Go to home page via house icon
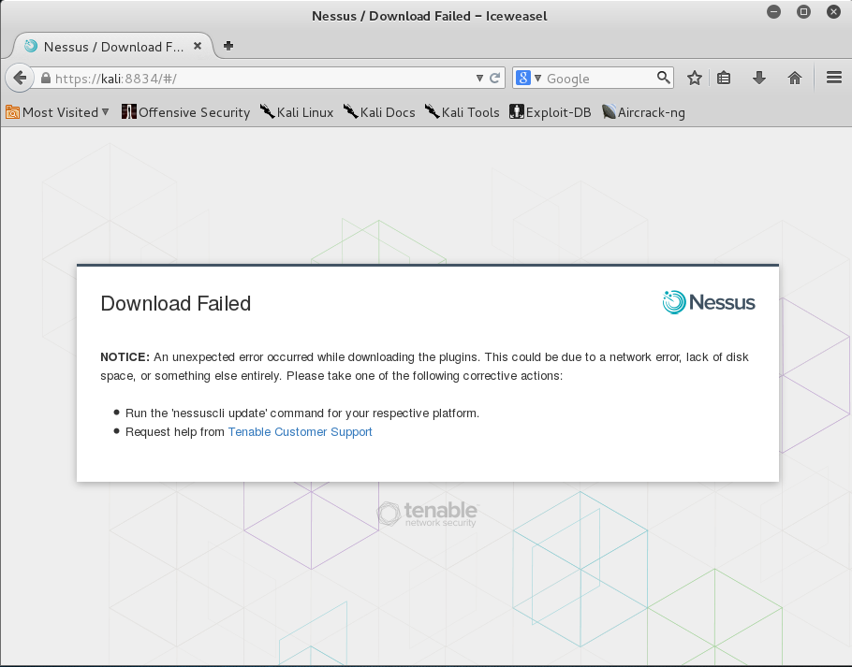 click(794, 79)
